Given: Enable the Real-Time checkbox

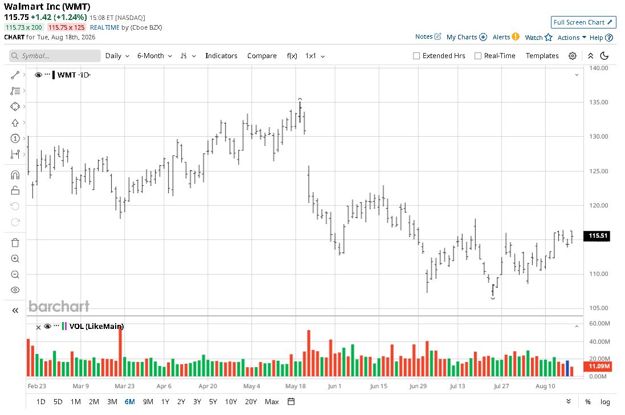Looking at the screenshot, I should pyautogui.click(x=478, y=56).
